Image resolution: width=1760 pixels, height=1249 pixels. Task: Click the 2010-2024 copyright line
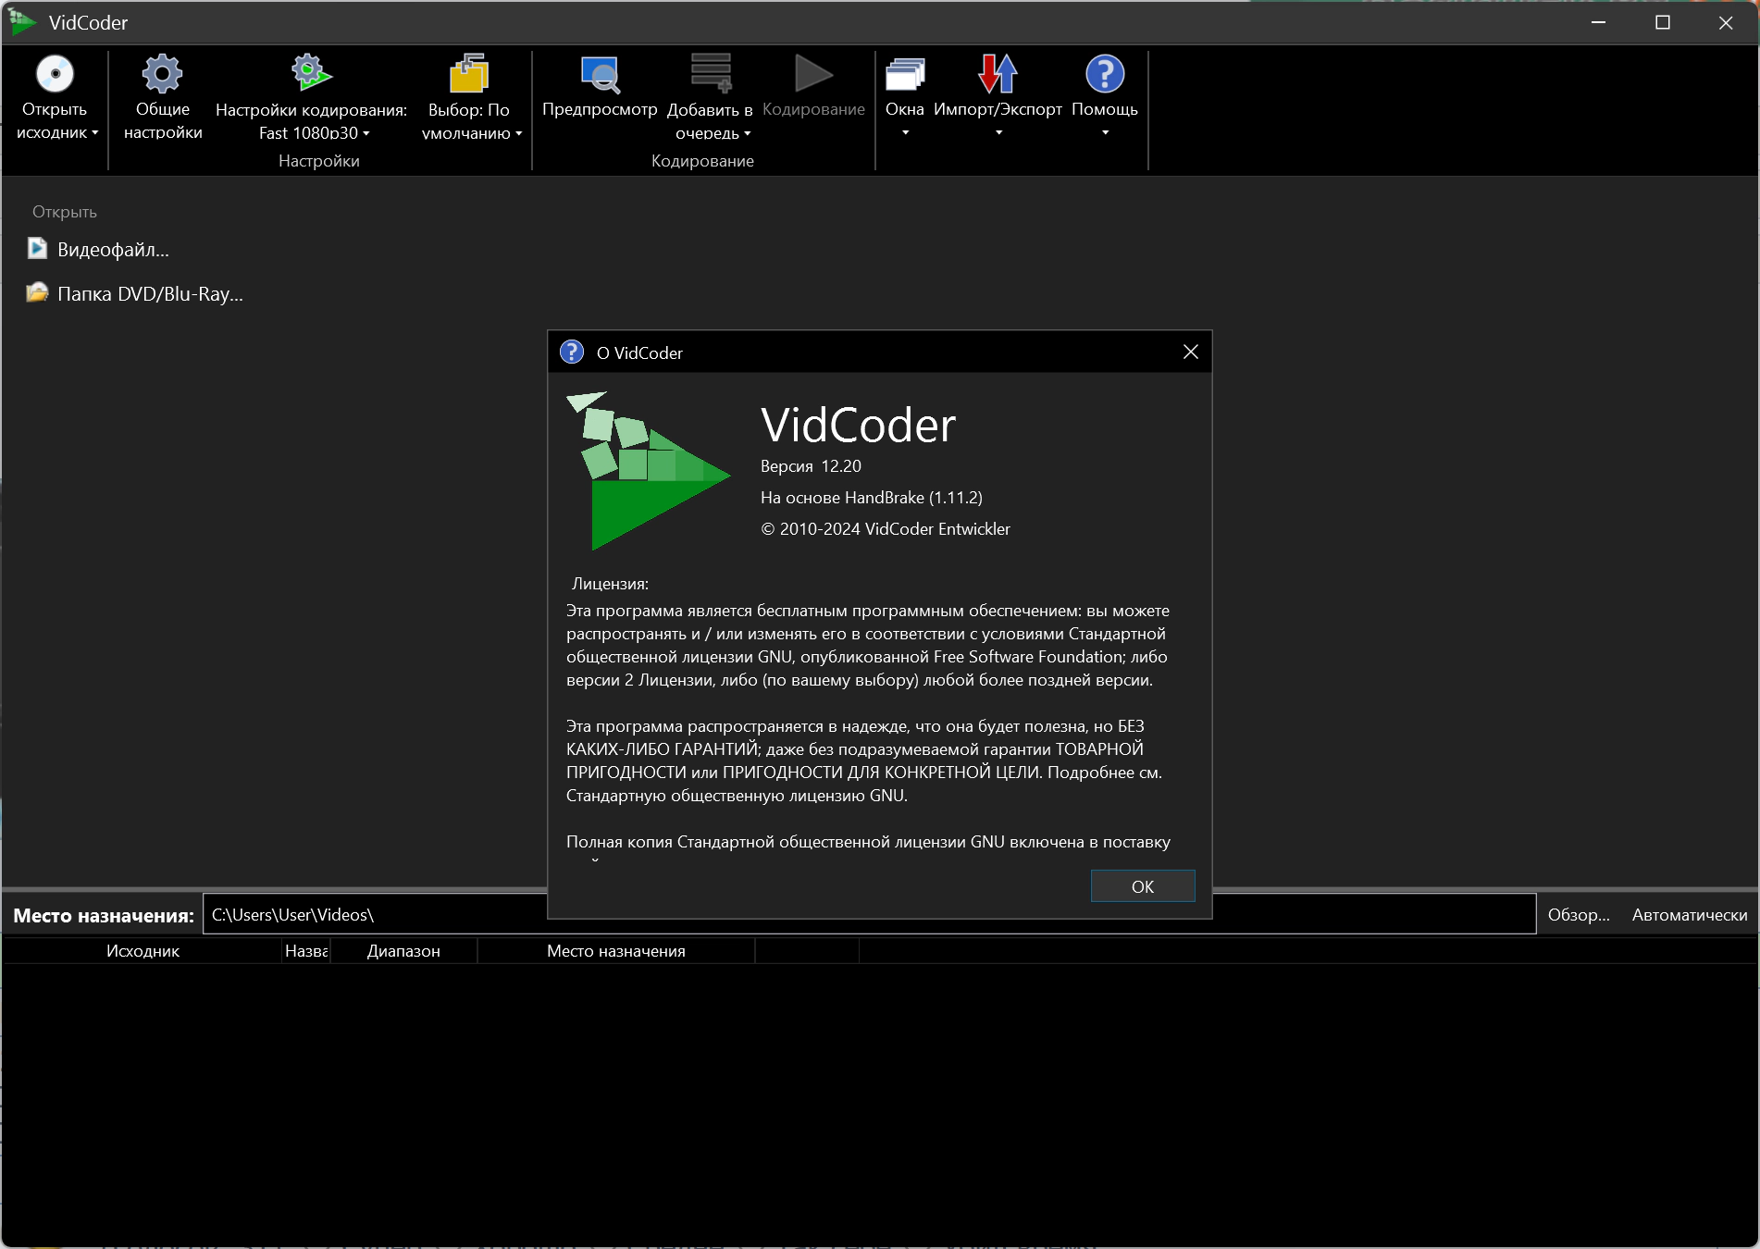tap(886, 529)
